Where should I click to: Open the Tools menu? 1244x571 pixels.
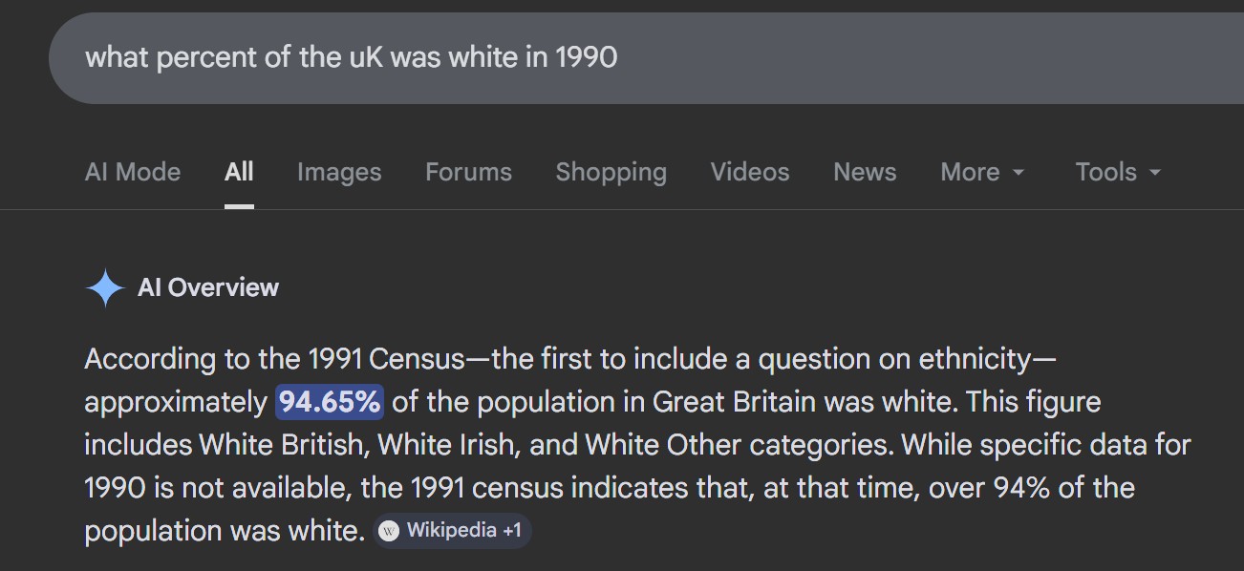point(1117,172)
